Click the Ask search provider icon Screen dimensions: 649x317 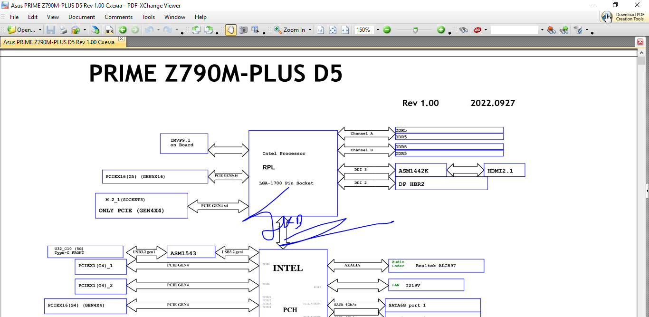click(477, 30)
